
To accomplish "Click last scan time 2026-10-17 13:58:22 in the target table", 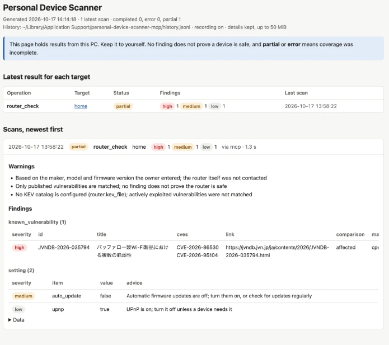I will pos(311,106).
